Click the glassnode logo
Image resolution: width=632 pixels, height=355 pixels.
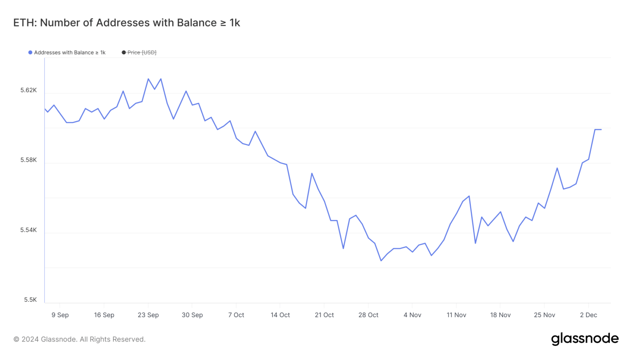(x=585, y=339)
